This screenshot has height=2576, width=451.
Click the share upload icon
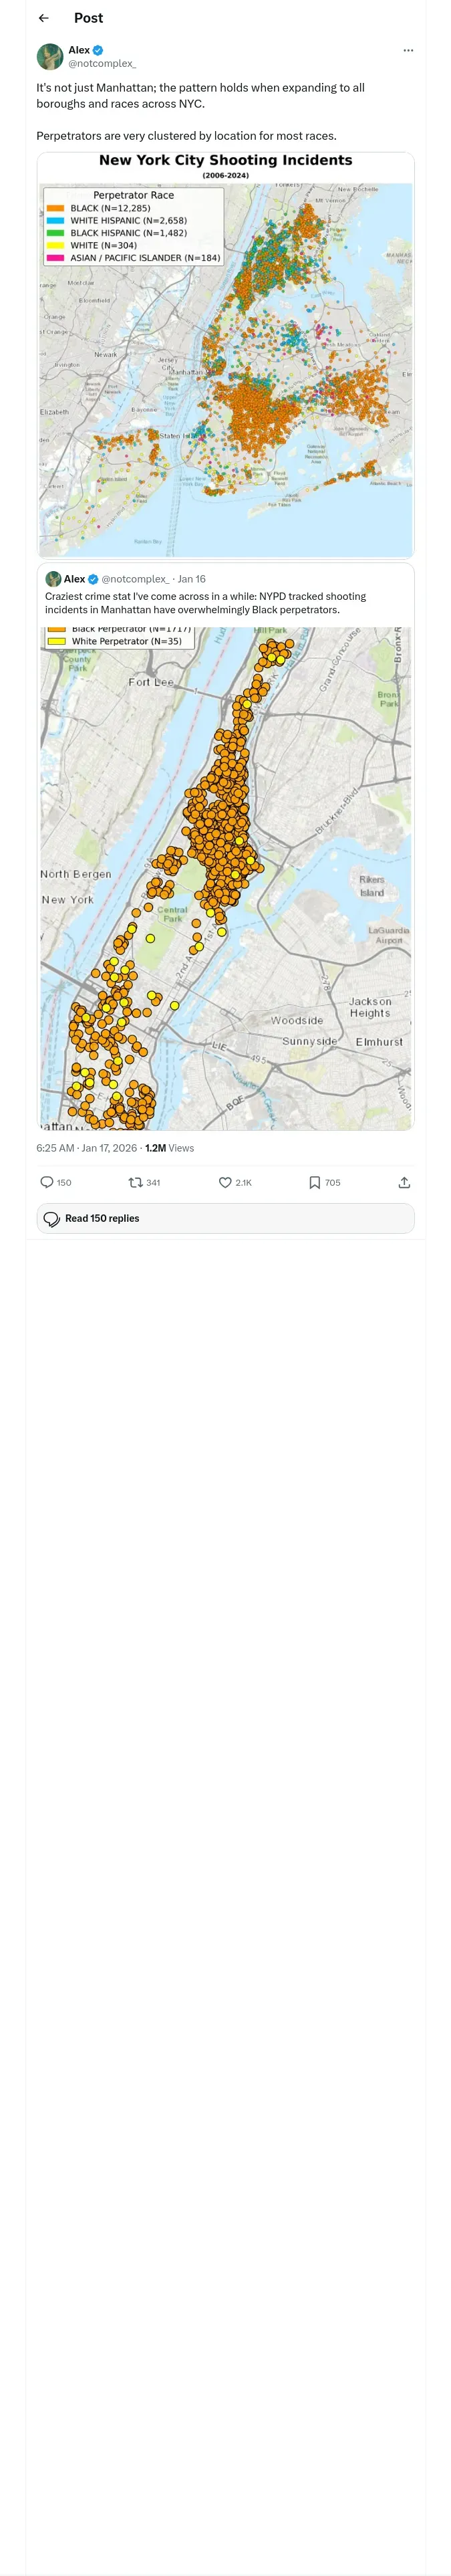pos(404,1182)
